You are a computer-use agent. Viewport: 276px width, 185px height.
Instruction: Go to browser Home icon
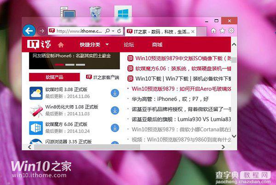click(x=213, y=31)
